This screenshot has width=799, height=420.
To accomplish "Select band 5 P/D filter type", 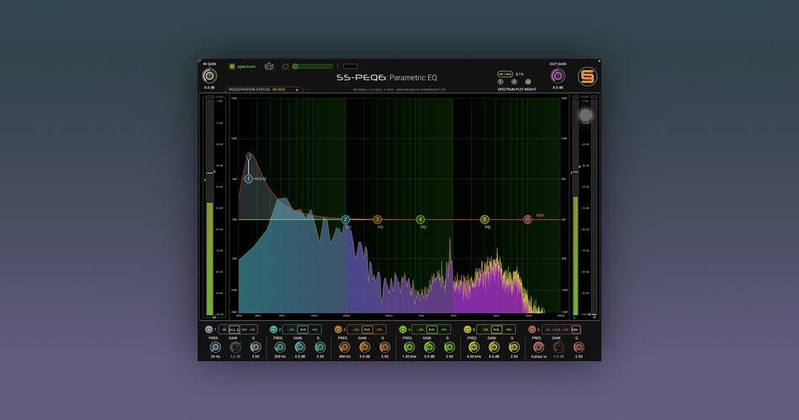I will click(496, 330).
